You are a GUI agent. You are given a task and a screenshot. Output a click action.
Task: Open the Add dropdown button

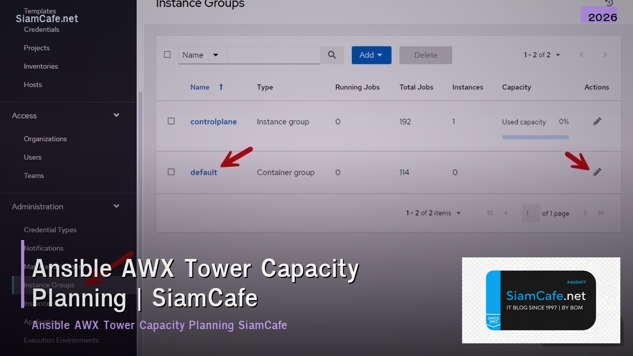click(x=371, y=54)
